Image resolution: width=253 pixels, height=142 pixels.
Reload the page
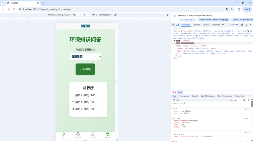click(14, 9)
